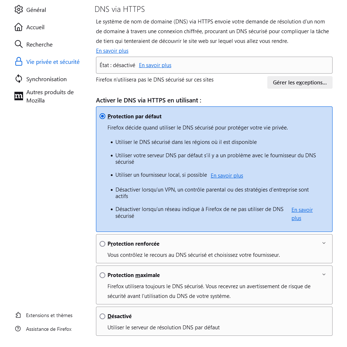Click En savoir plus next to État désactivé
The width and height of the screenshot is (347, 347).
155,65
